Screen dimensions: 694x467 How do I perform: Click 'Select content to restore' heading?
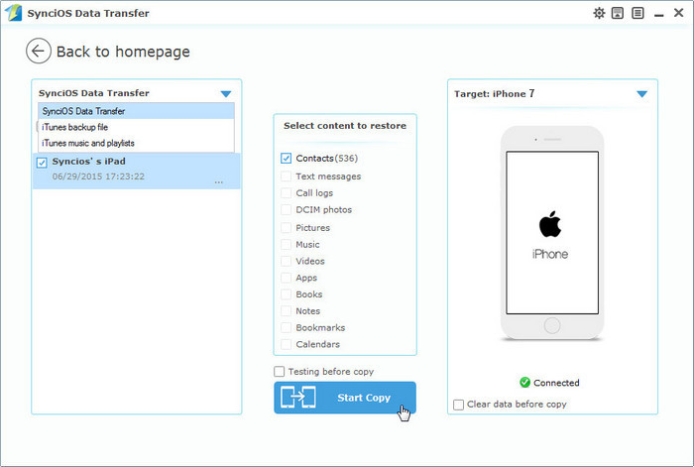pyautogui.click(x=345, y=126)
